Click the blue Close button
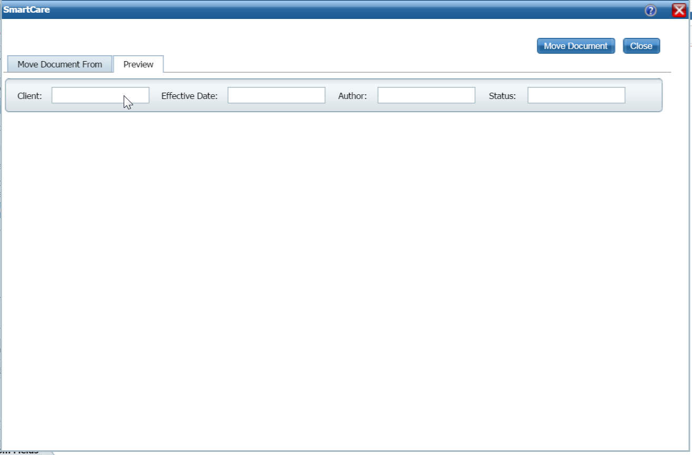 coord(641,46)
